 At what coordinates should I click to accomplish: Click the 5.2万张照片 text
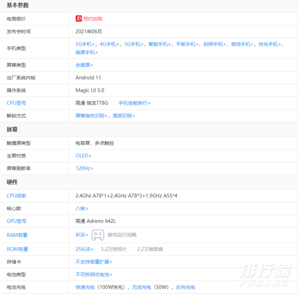tap(114, 249)
